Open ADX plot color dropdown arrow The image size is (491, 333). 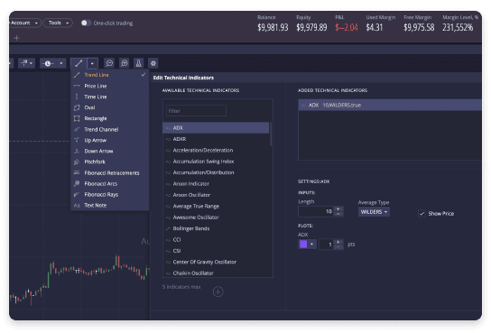click(312, 245)
